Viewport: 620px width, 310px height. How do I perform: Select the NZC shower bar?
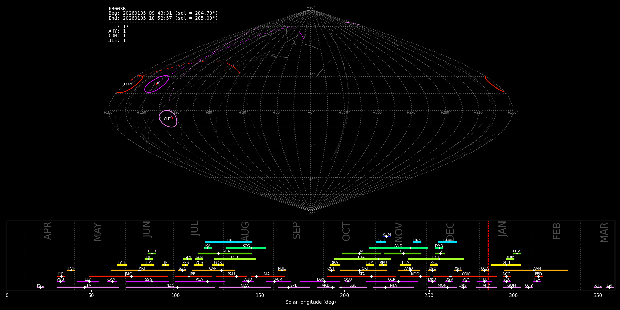click(170, 287)
